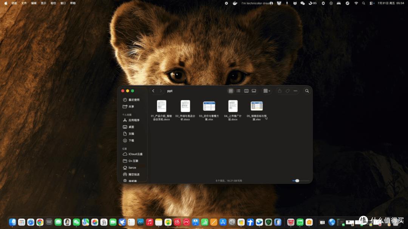Open FaceTime from the Dock
408x229 pixels.
[113, 222]
